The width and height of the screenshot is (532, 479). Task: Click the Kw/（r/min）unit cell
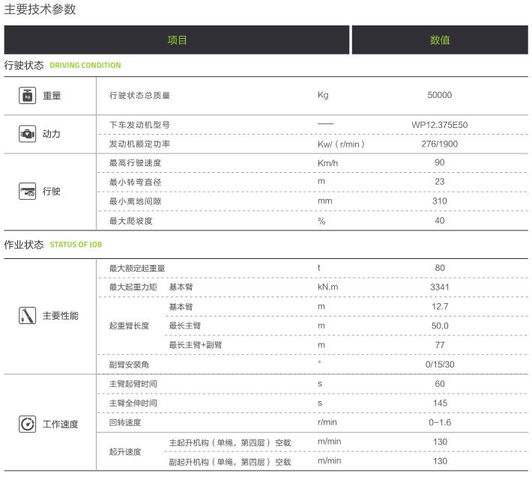click(341, 144)
